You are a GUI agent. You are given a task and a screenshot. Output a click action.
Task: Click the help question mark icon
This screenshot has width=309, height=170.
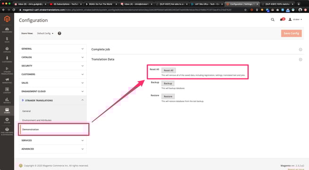59,34
